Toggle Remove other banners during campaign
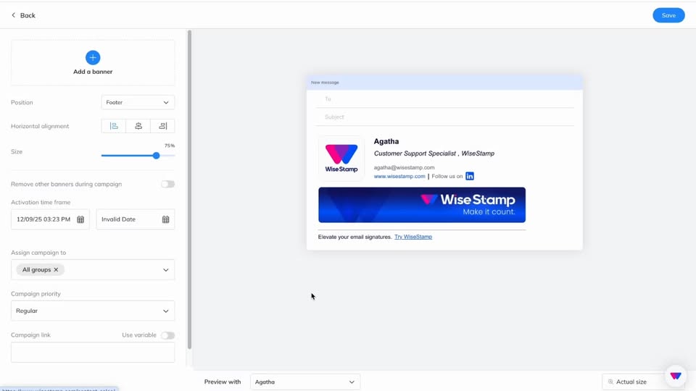Image resolution: width=696 pixels, height=391 pixels. coord(167,184)
